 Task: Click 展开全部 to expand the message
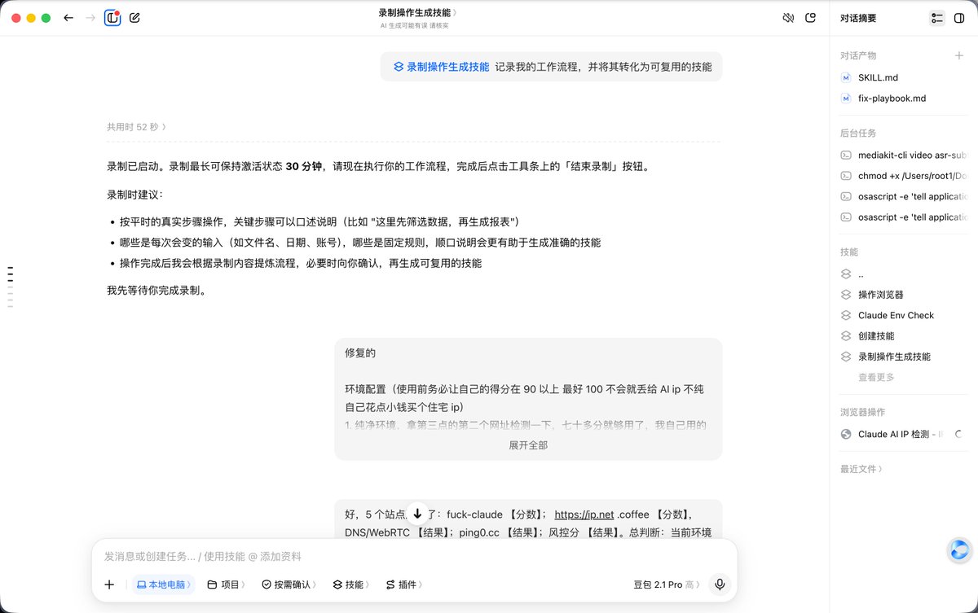point(528,445)
